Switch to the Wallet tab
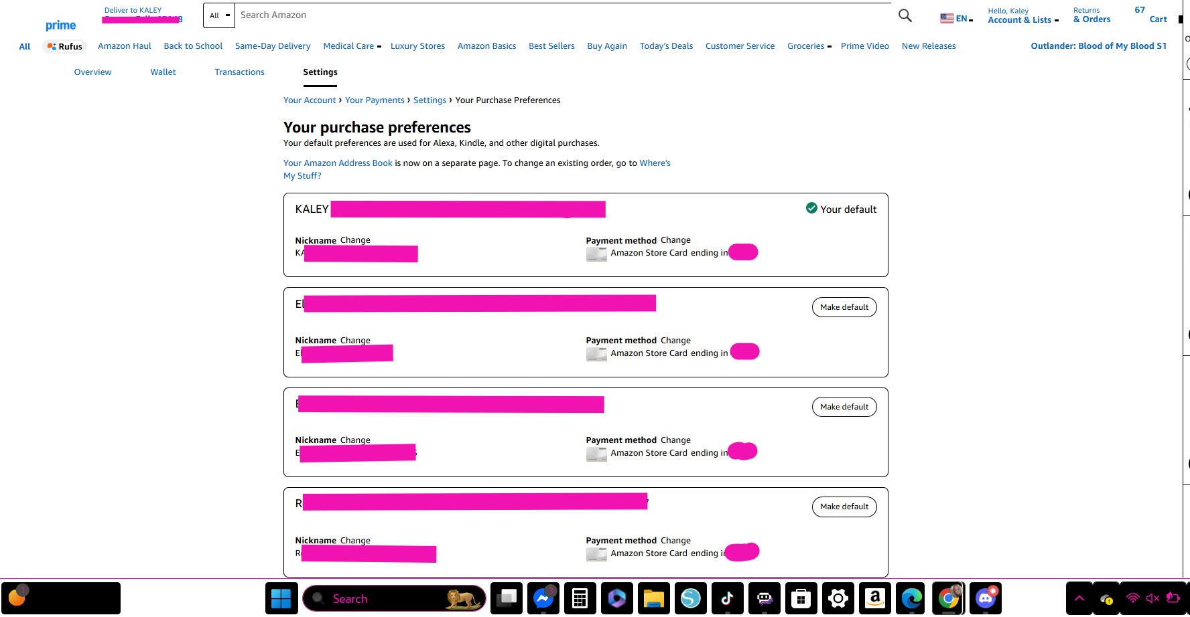1190x617 pixels. [x=163, y=72]
